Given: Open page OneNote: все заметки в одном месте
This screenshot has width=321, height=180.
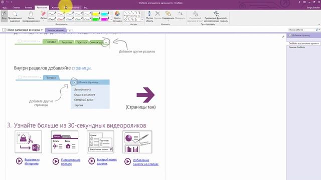Looking at the screenshot, I should coord(304,43).
